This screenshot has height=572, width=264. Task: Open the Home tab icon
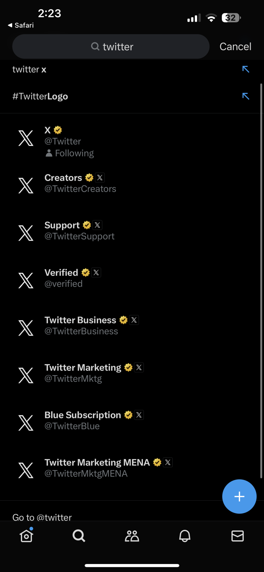pyautogui.click(x=26, y=535)
